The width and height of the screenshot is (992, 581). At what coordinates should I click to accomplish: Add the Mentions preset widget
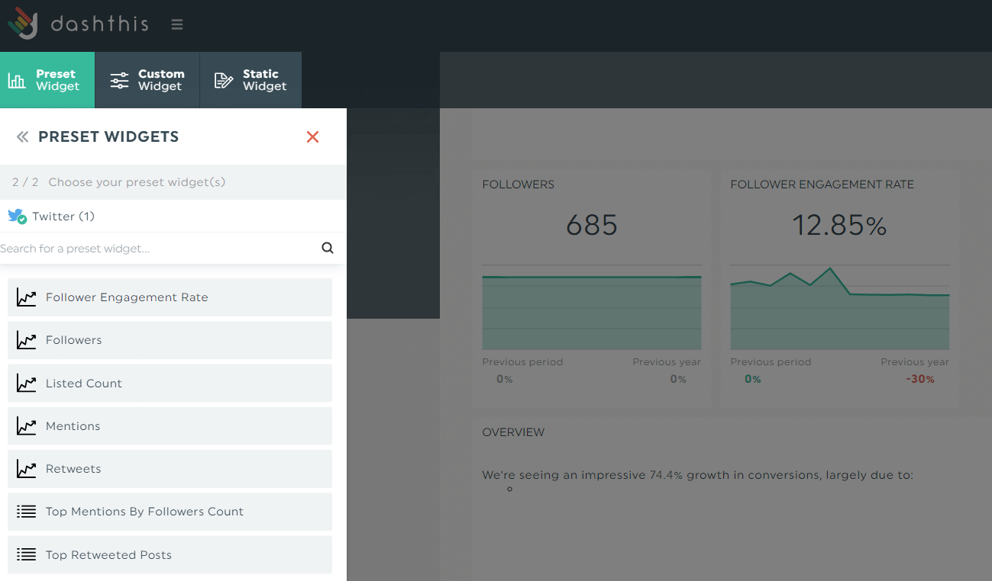tap(170, 426)
